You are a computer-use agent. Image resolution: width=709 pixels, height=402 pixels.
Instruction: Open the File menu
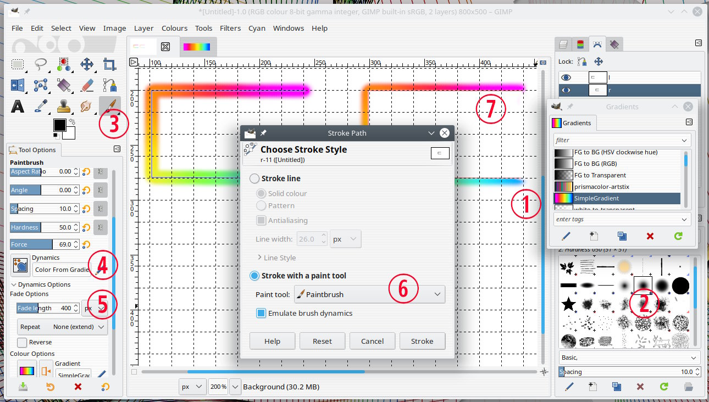pyautogui.click(x=17, y=28)
